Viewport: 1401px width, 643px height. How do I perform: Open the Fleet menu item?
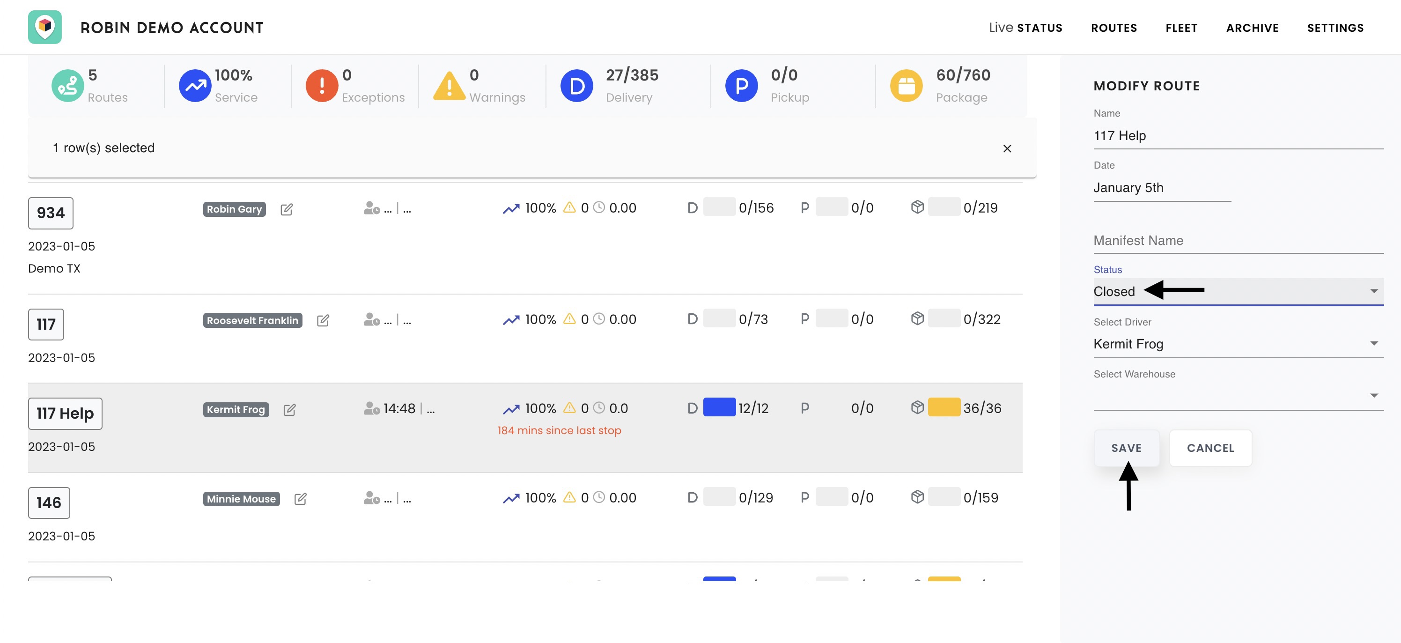[1181, 28]
